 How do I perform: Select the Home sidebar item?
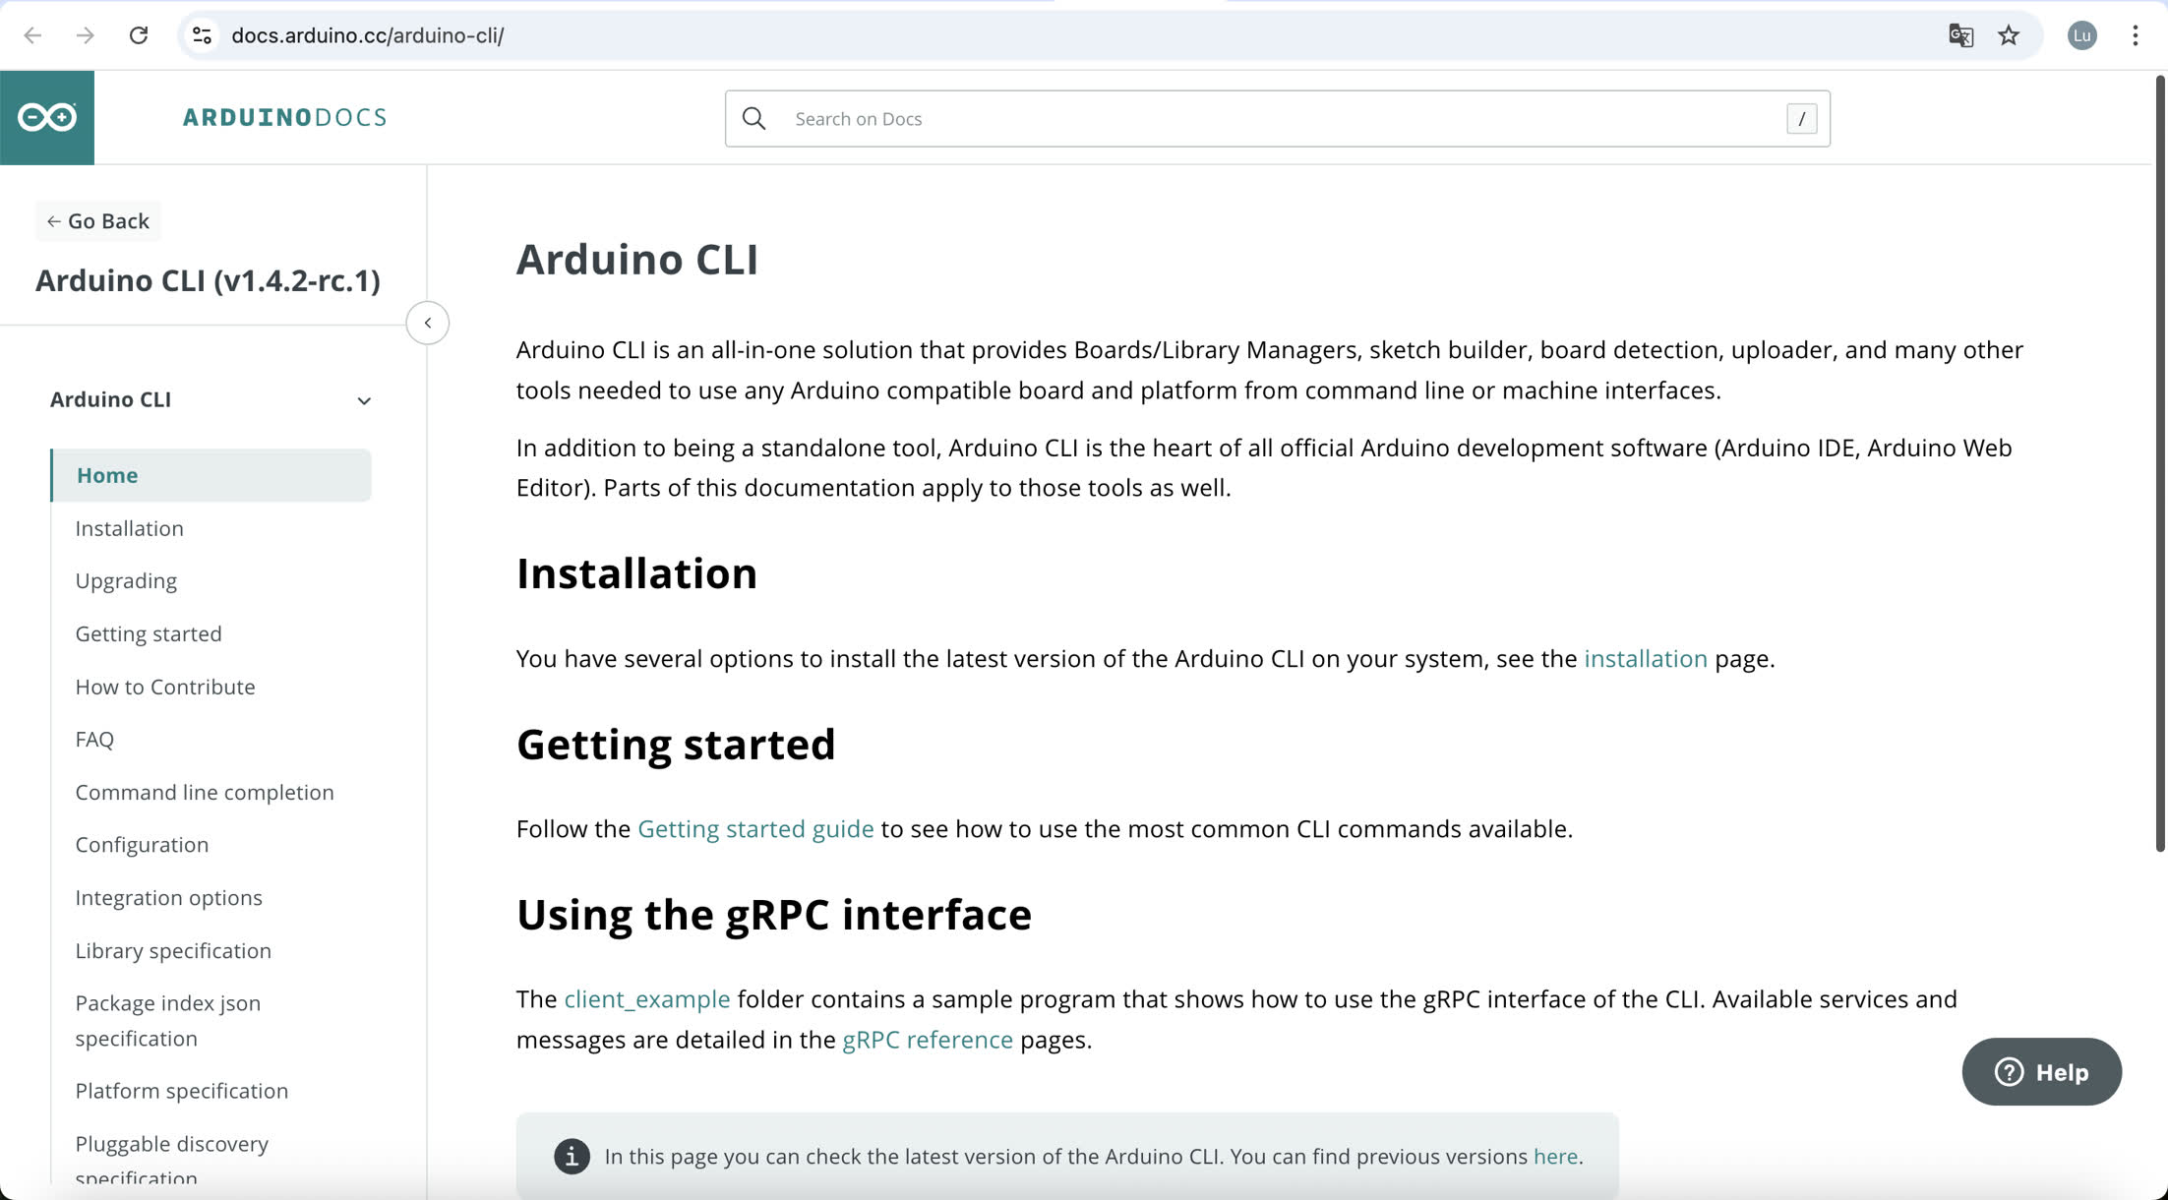(x=211, y=475)
